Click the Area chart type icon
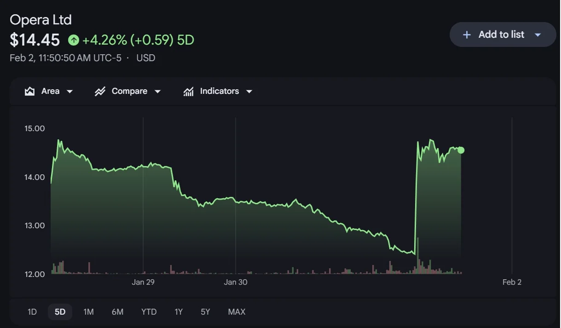Image resolution: width=561 pixels, height=328 pixels. tap(30, 91)
